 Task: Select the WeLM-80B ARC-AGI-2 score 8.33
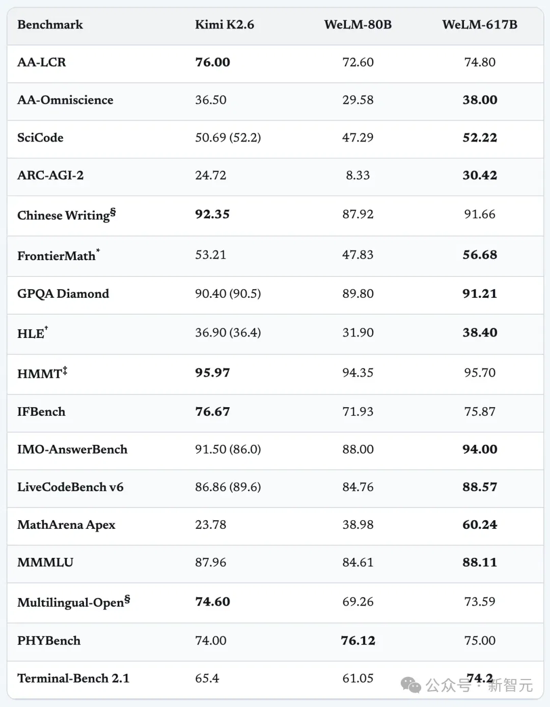click(358, 175)
